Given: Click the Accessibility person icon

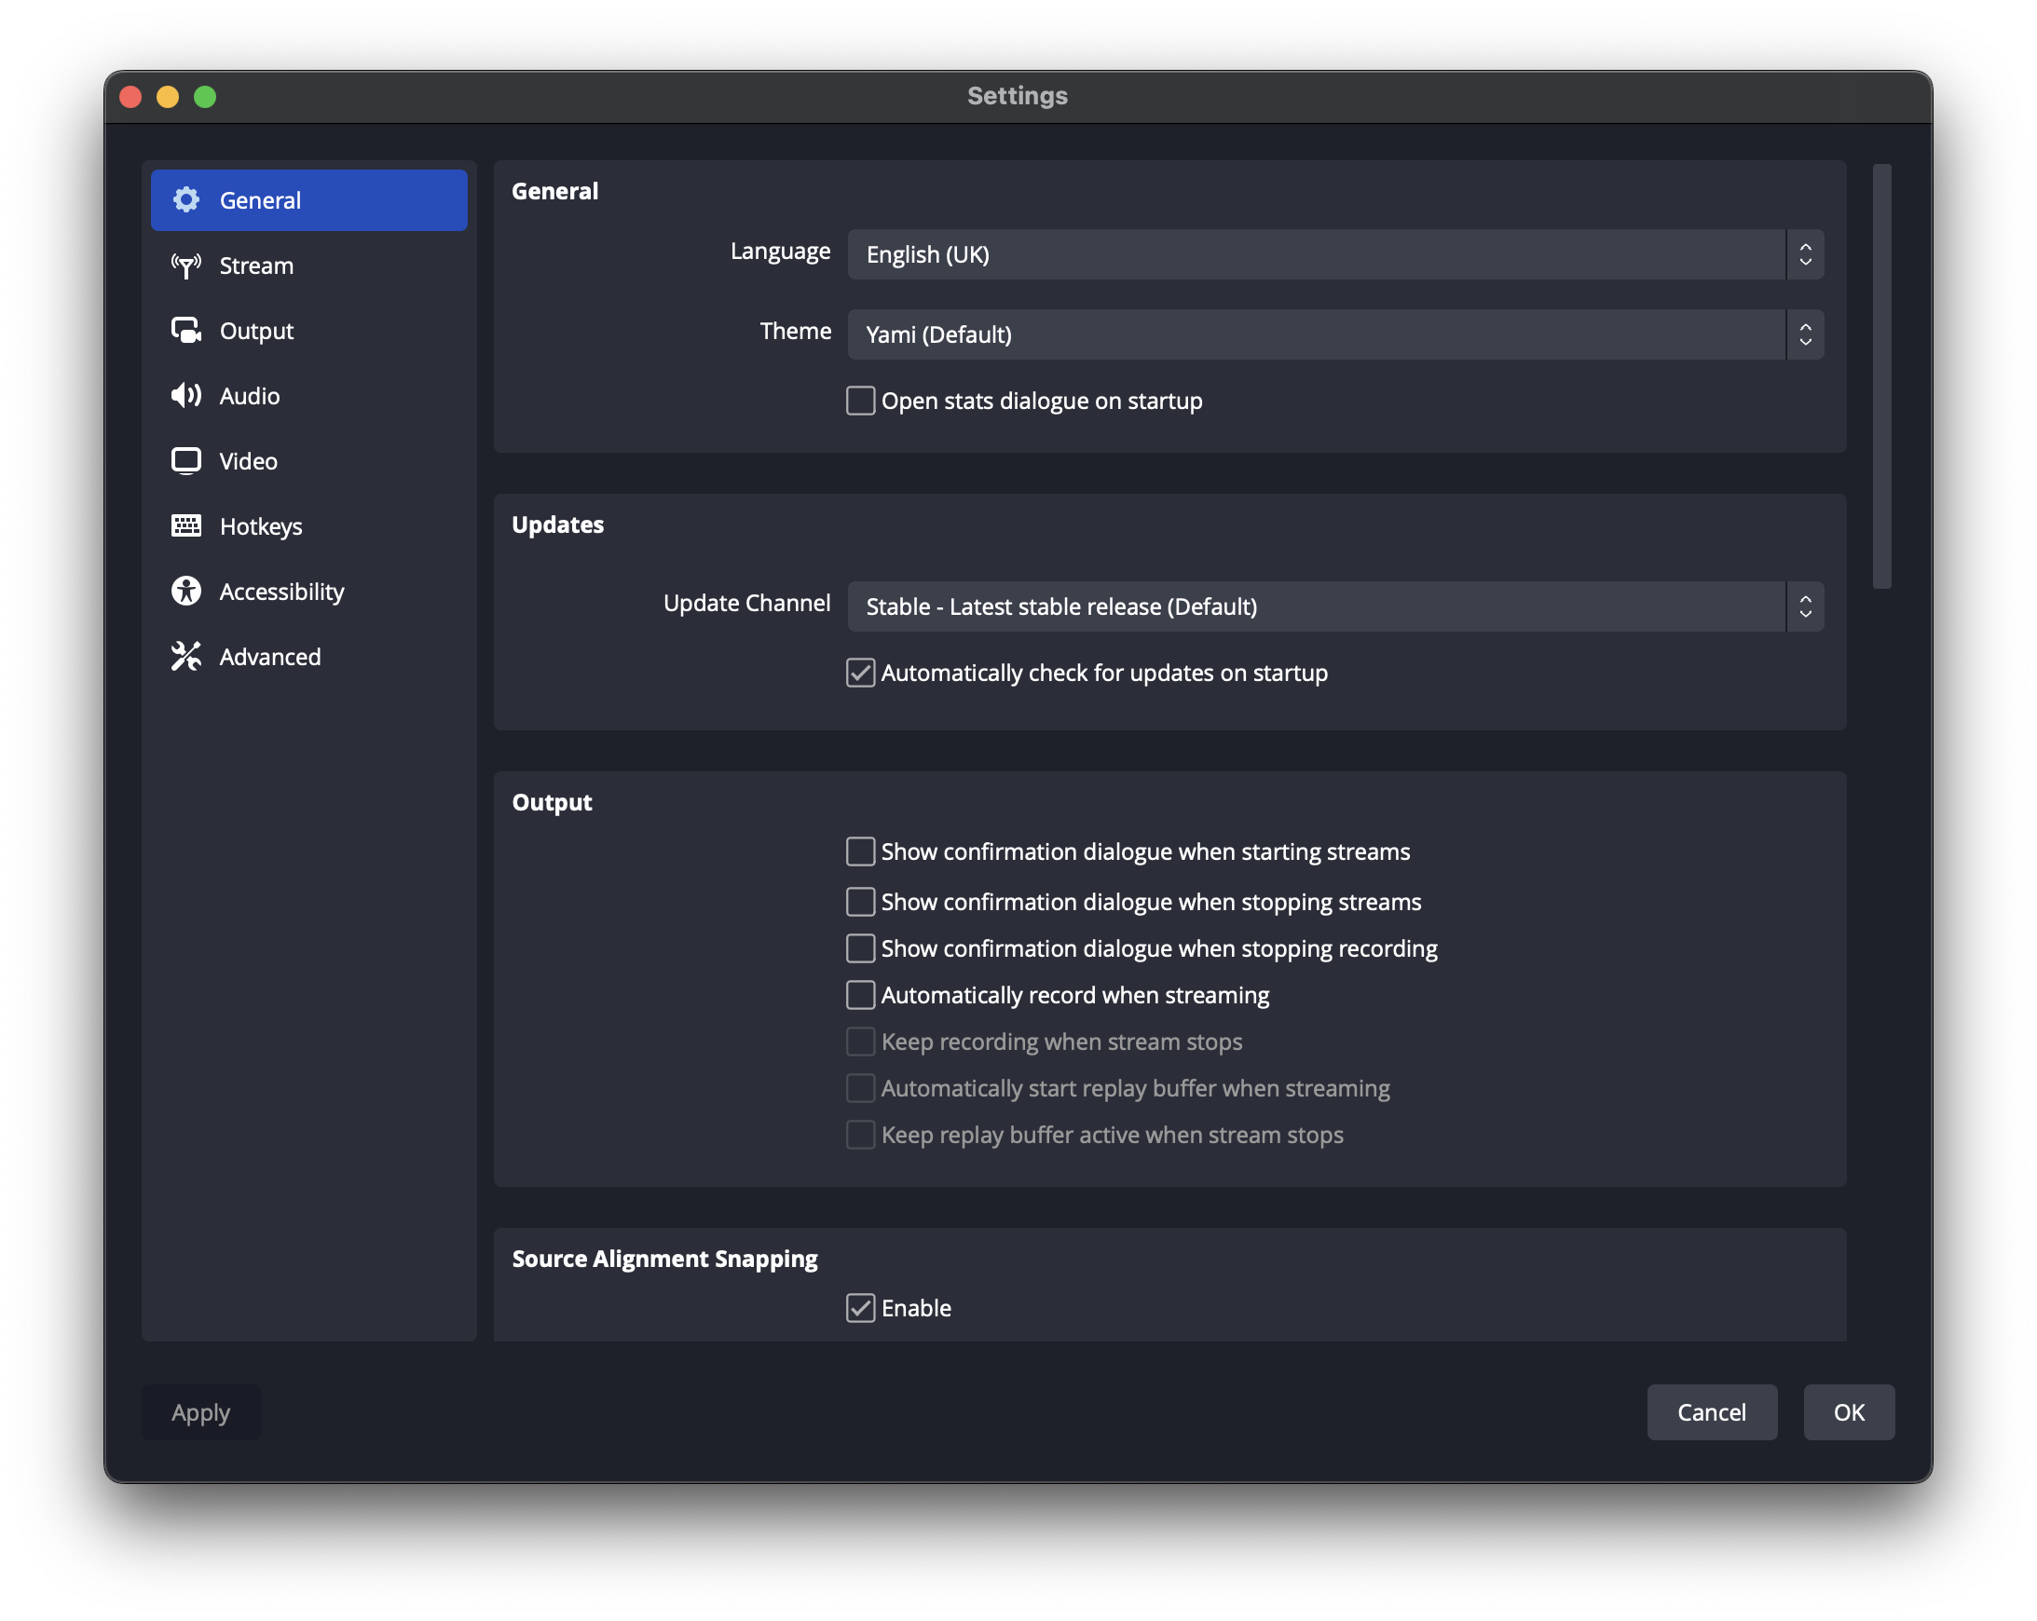Looking at the screenshot, I should [x=186, y=592].
